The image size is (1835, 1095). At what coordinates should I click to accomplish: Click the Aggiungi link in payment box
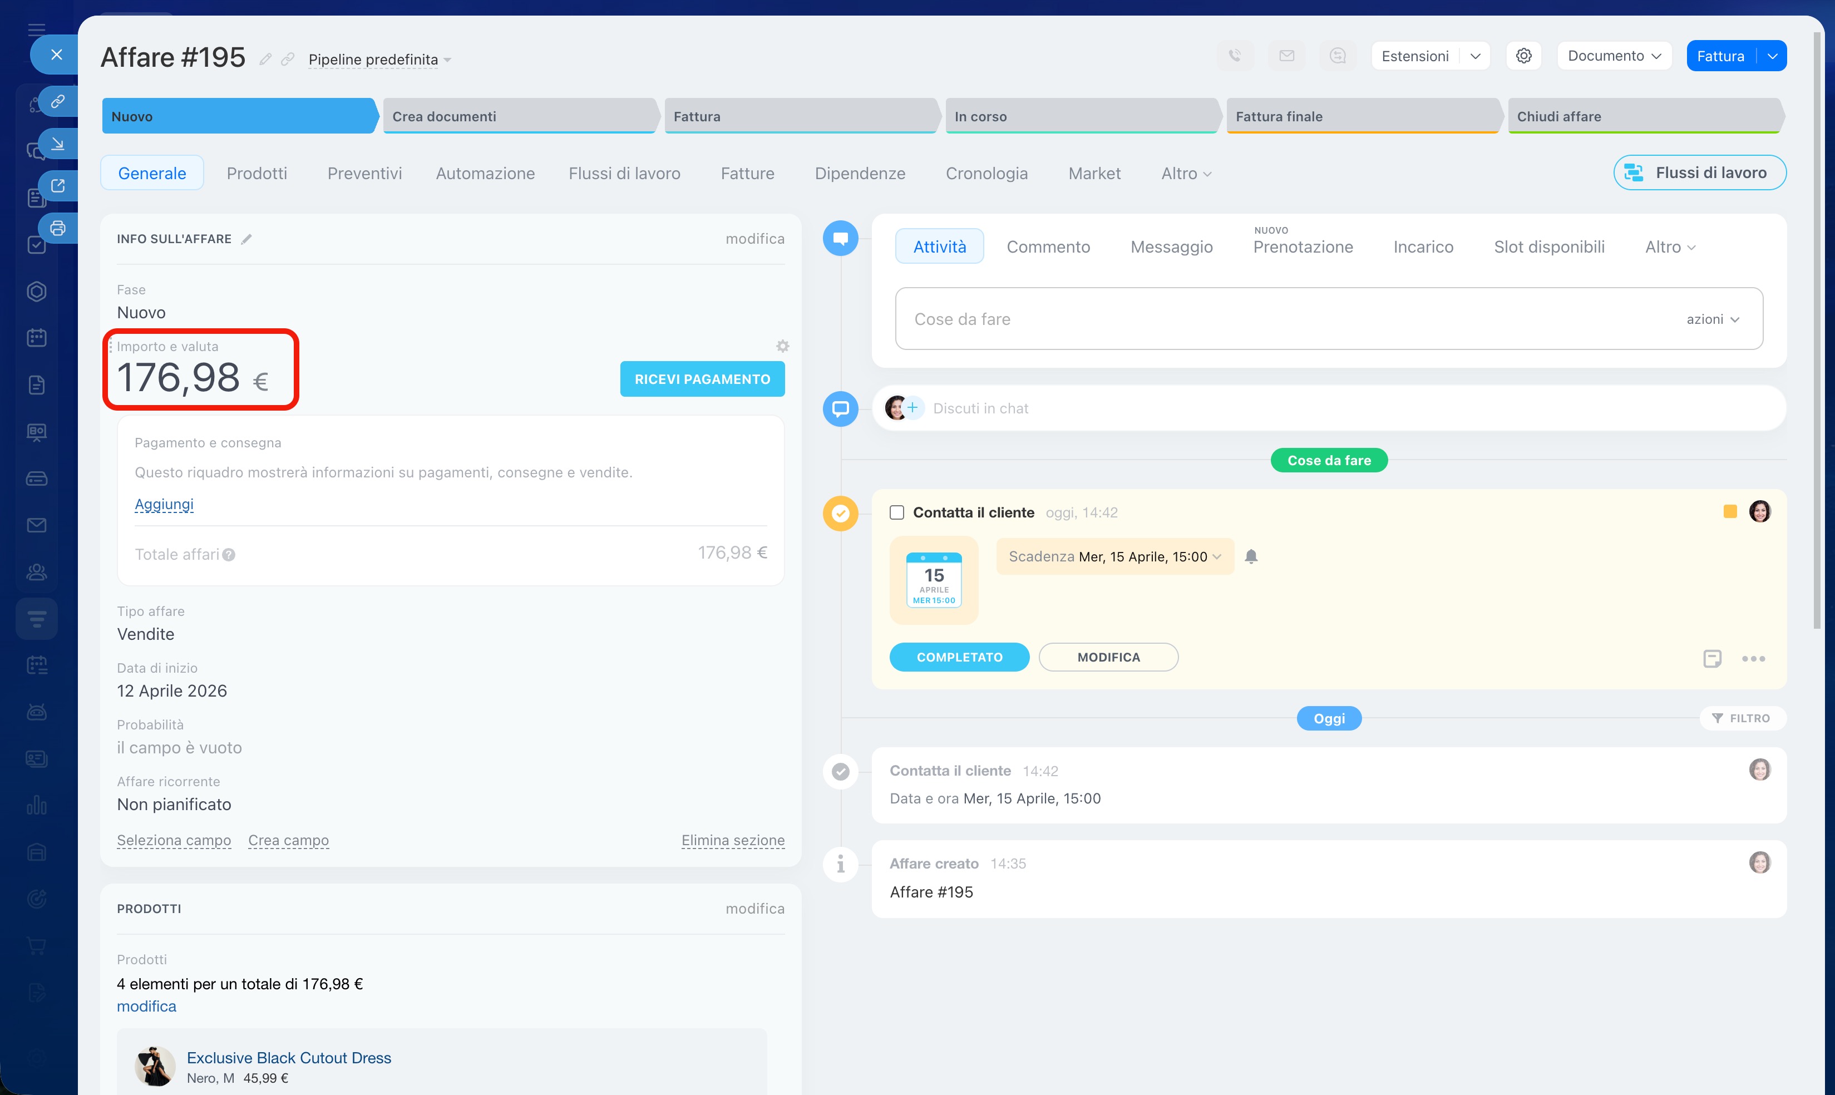[164, 504]
